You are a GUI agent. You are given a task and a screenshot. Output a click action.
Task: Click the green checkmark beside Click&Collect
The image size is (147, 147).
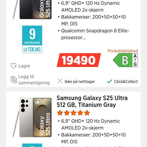pyautogui.click(x=110, y=81)
